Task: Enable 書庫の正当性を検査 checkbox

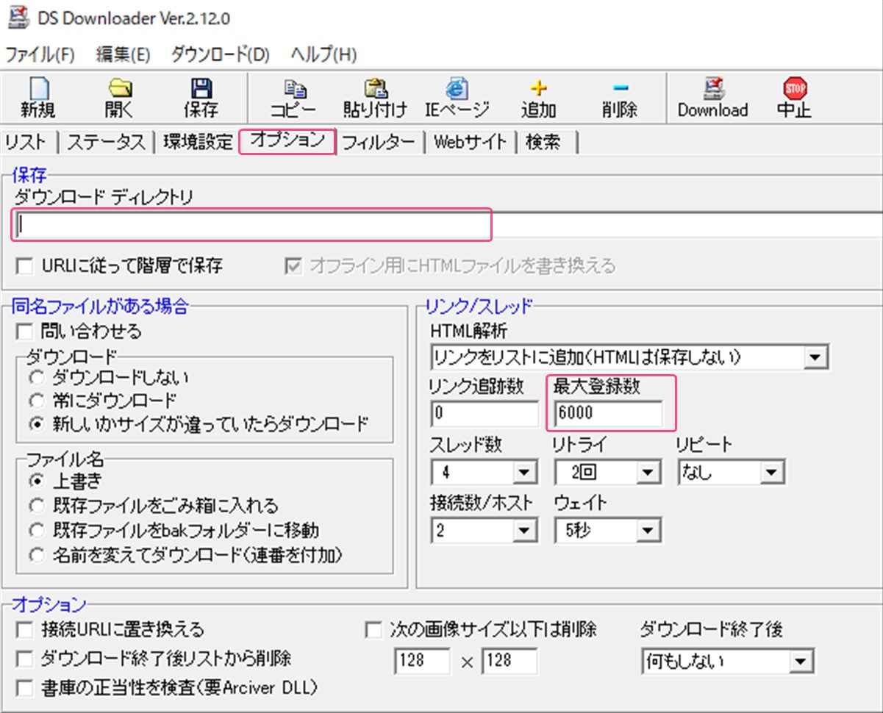Action: coord(25,687)
